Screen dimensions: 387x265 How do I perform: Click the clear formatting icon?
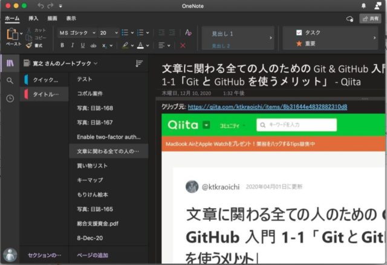[188, 33]
